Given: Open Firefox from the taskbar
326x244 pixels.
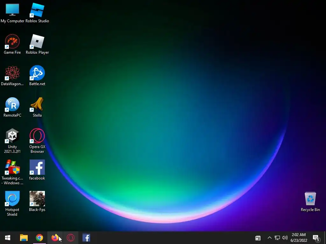Looking at the screenshot, I should (55, 238).
